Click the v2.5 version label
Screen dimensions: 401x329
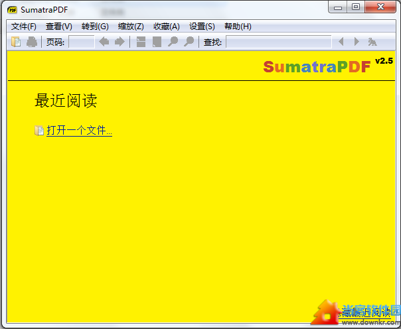[384, 61]
